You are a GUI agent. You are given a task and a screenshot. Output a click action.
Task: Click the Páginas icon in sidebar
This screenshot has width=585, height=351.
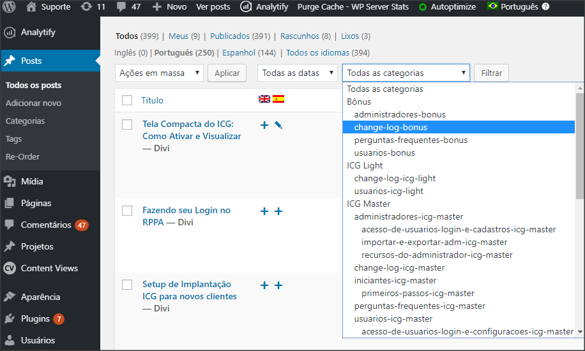click(10, 203)
